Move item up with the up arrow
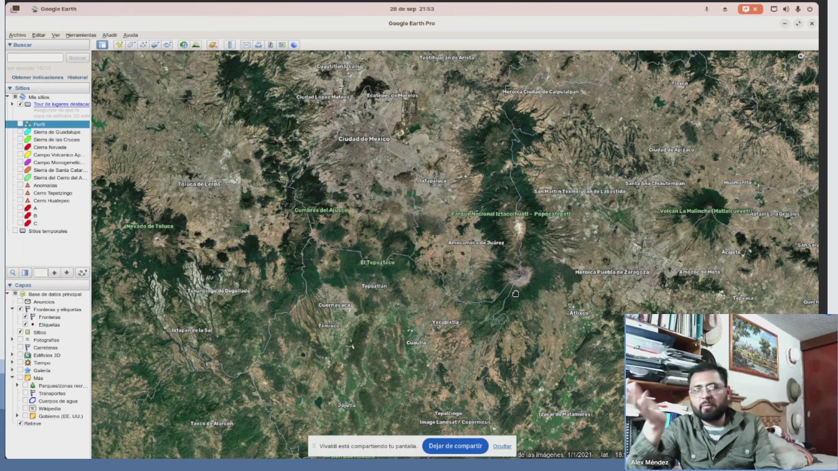Image resolution: width=838 pixels, height=471 pixels. click(54, 273)
